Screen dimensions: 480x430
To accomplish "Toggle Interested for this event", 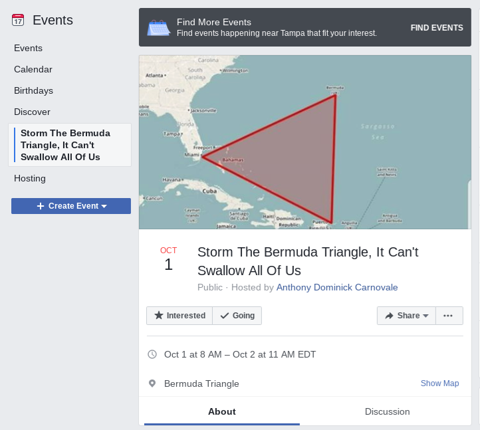I will coord(180,316).
